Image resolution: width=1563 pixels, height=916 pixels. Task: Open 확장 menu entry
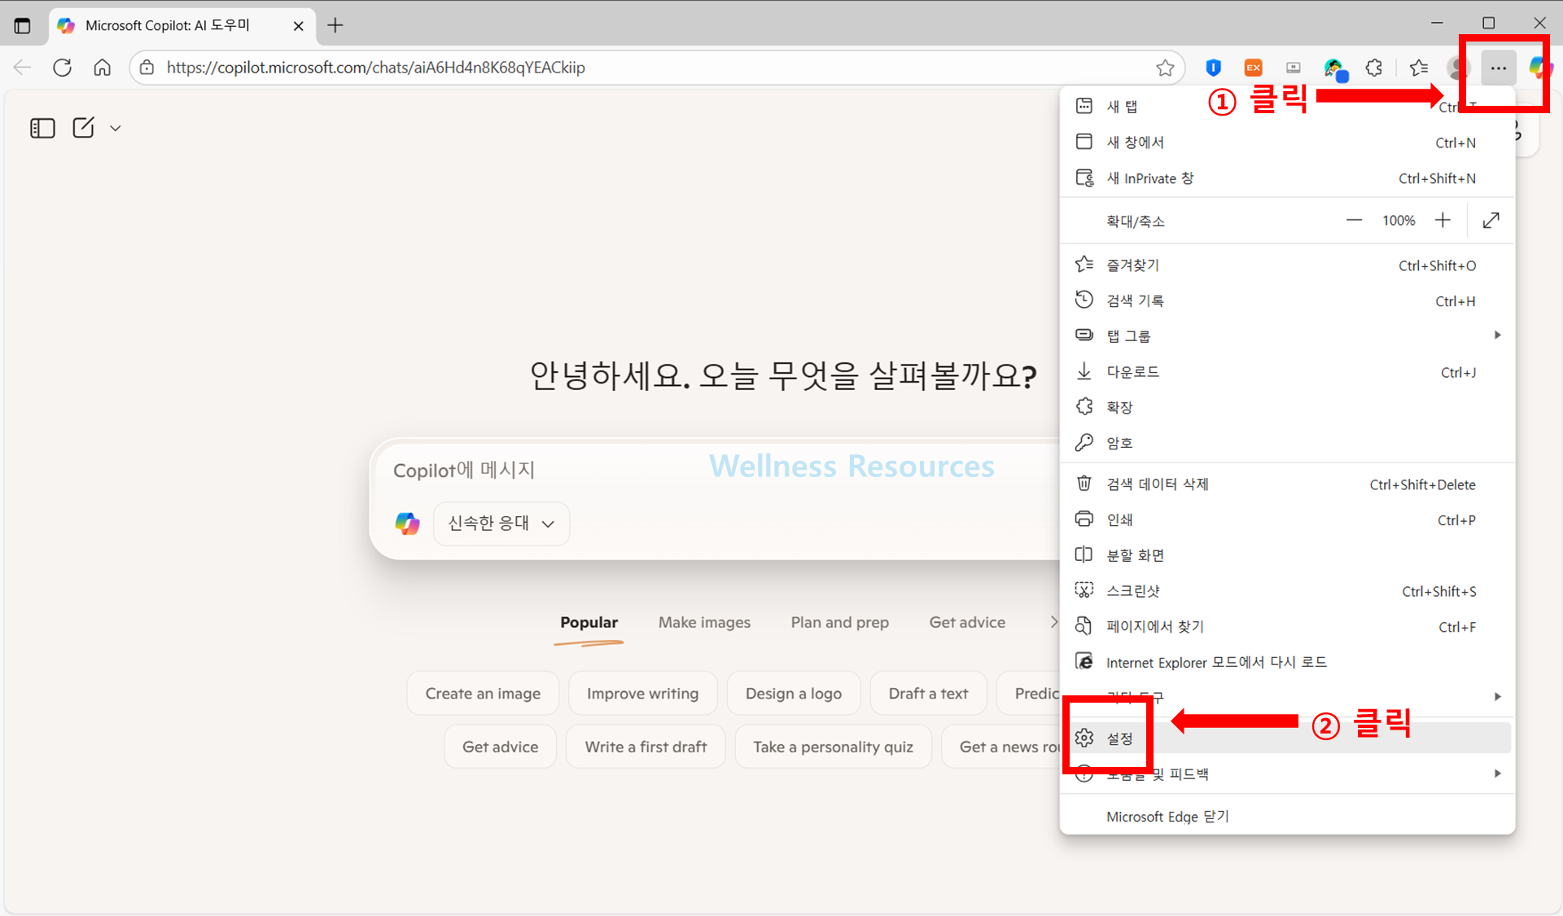(1286, 406)
